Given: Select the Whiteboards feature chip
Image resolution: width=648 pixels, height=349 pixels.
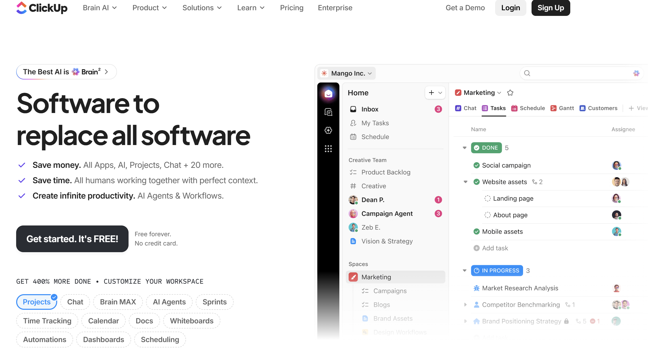Looking at the screenshot, I should click(192, 321).
